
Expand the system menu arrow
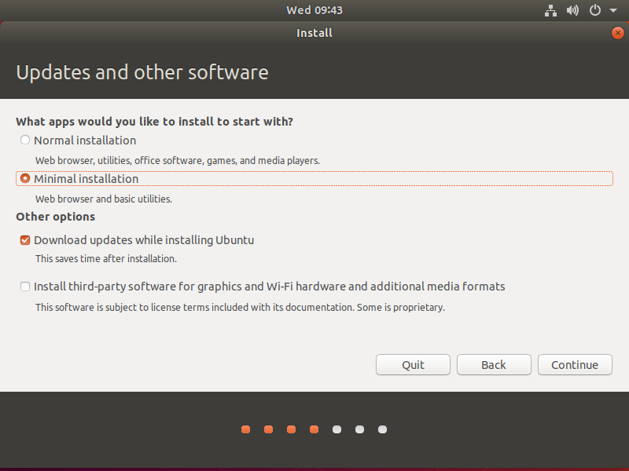(613, 11)
